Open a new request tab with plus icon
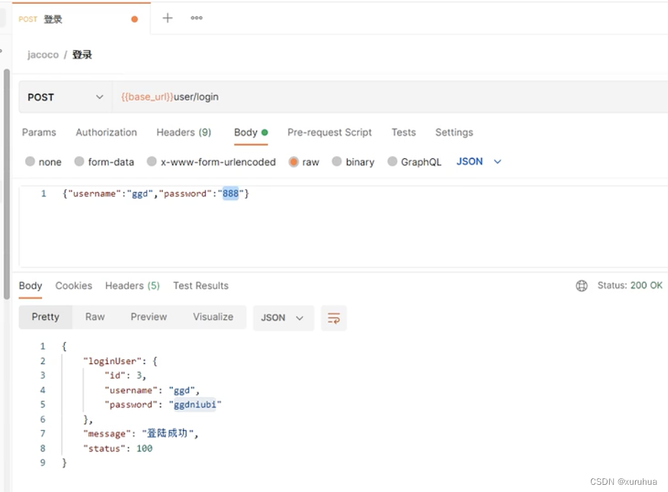 click(168, 18)
